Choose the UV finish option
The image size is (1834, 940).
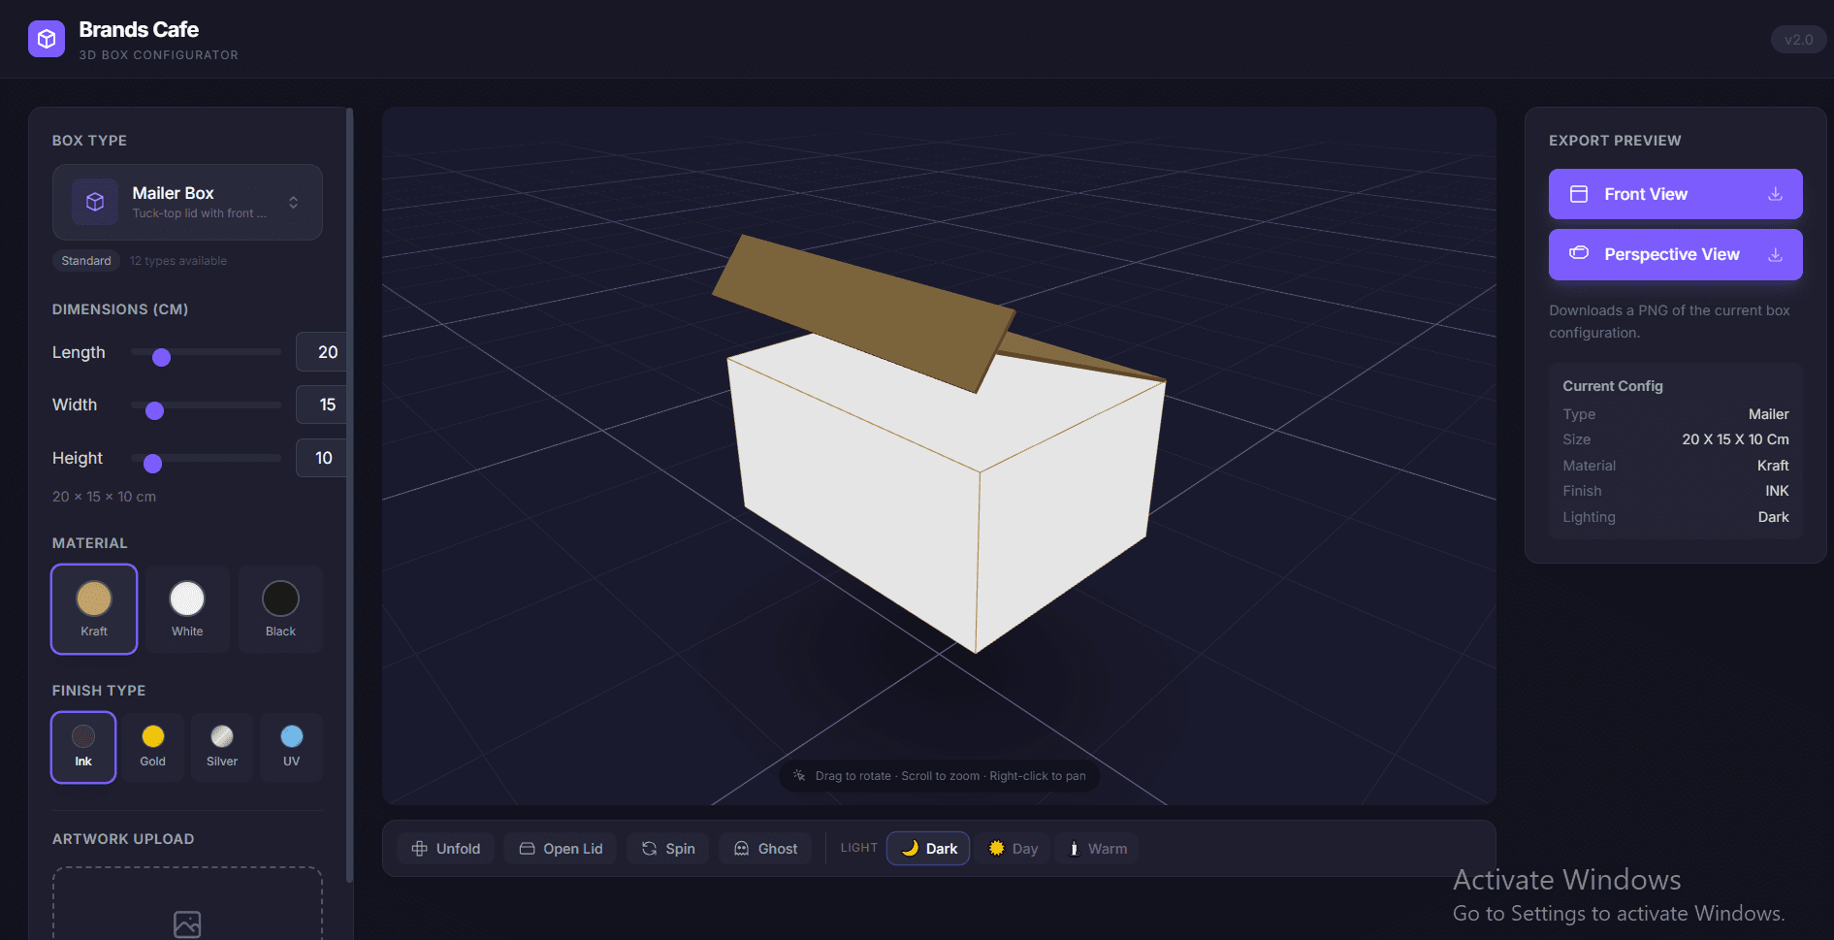coord(291,747)
